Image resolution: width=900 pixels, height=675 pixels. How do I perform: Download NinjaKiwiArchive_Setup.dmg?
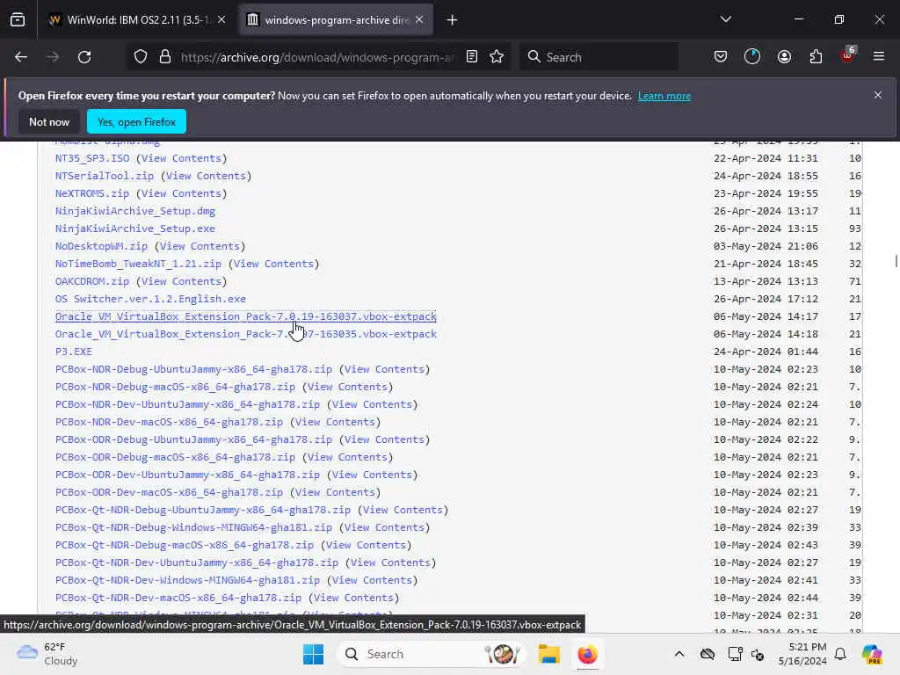(135, 211)
